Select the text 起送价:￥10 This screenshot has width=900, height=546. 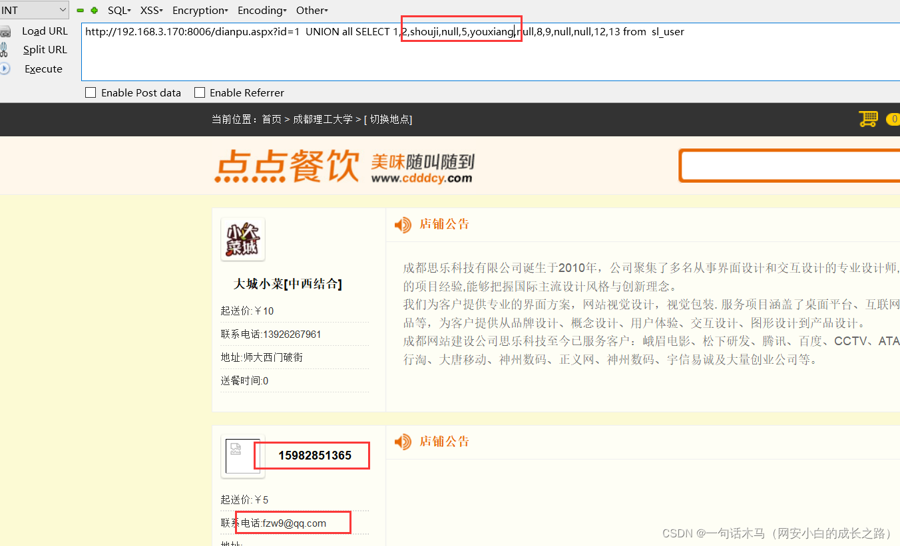point(247,311)
